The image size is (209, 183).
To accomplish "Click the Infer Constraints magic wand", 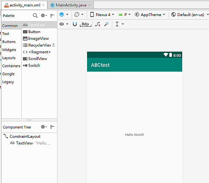I will [107, 24].
